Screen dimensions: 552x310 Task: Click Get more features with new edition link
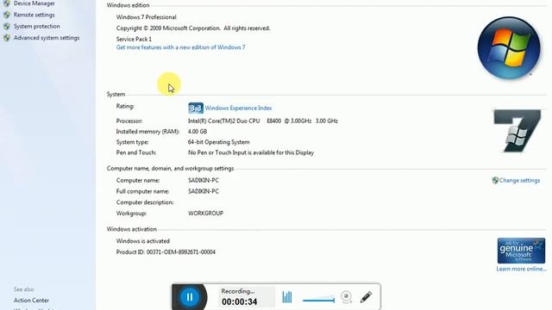tap(180, 47)
